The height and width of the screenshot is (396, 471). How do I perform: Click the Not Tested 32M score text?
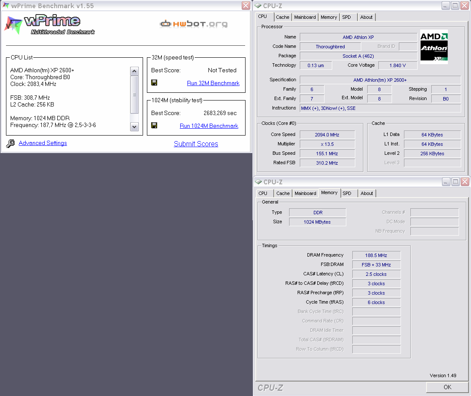[x=222, y=70]
